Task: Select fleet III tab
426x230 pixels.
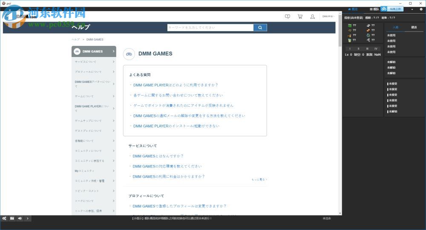Action: 367,49
